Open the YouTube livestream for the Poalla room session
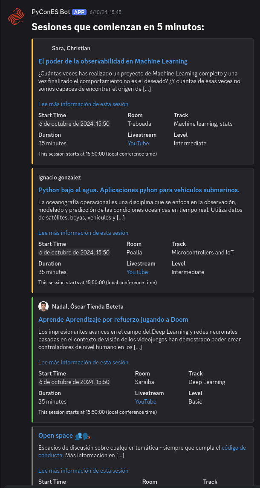The image size is (260, 488). point(137,272)
